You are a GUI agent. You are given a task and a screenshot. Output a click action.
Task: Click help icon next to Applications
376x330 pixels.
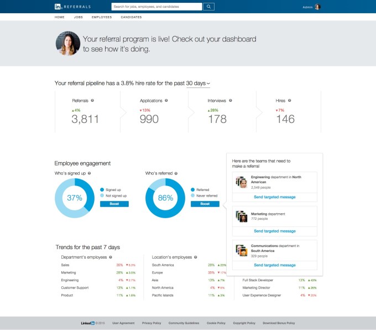[166, 101]
